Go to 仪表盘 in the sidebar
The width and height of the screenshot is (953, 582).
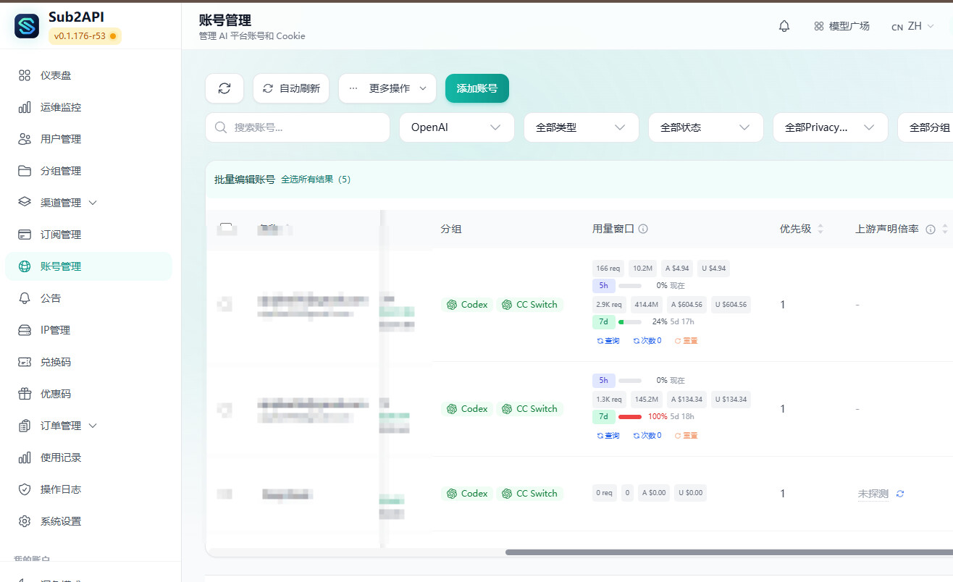[x=88, y=75]
